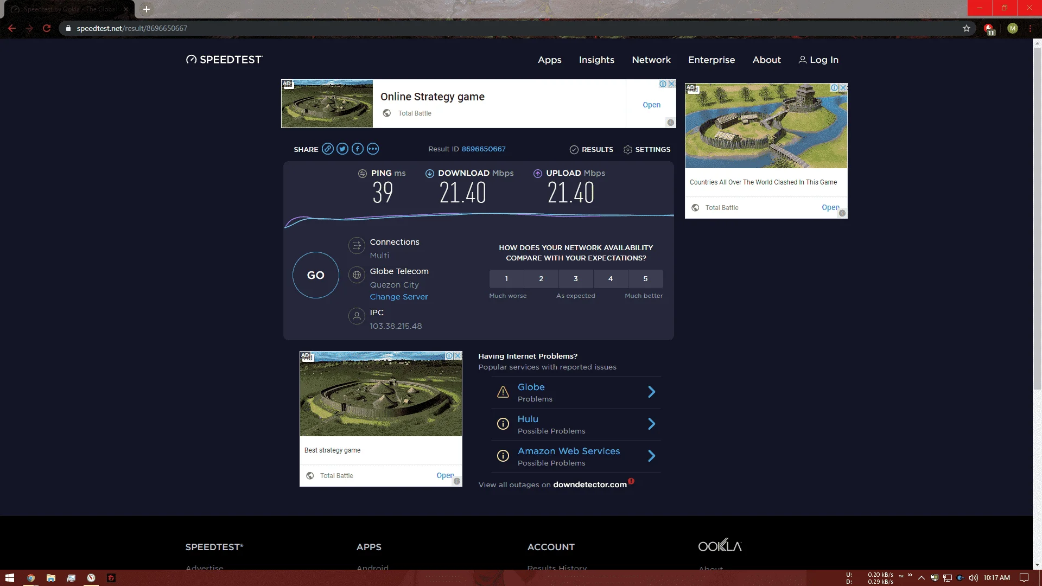This screenshot has height=586, width=1042.
Task: Rate network availability as 5, much better
Action: click(x=645, y=279)
